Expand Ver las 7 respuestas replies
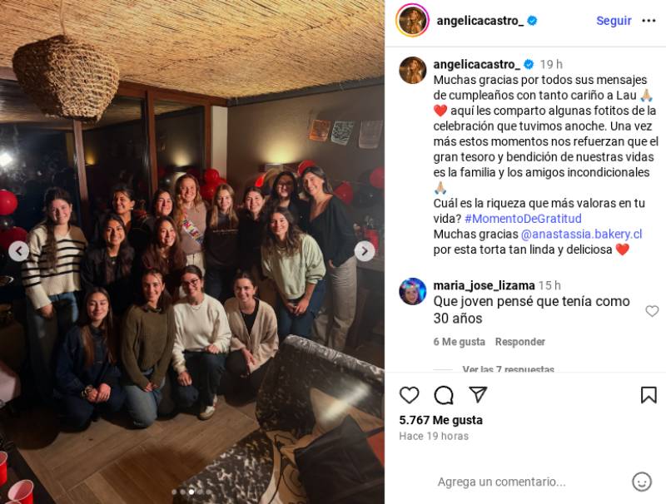Image resolution: width=666 pixels, height=504 pixels. [x=508, y=369]
